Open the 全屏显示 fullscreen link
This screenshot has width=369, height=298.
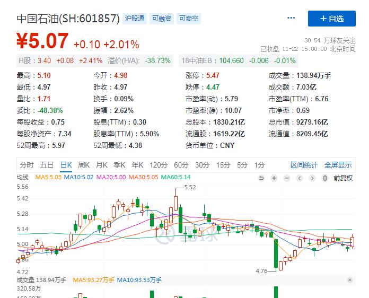pos(338,165)
